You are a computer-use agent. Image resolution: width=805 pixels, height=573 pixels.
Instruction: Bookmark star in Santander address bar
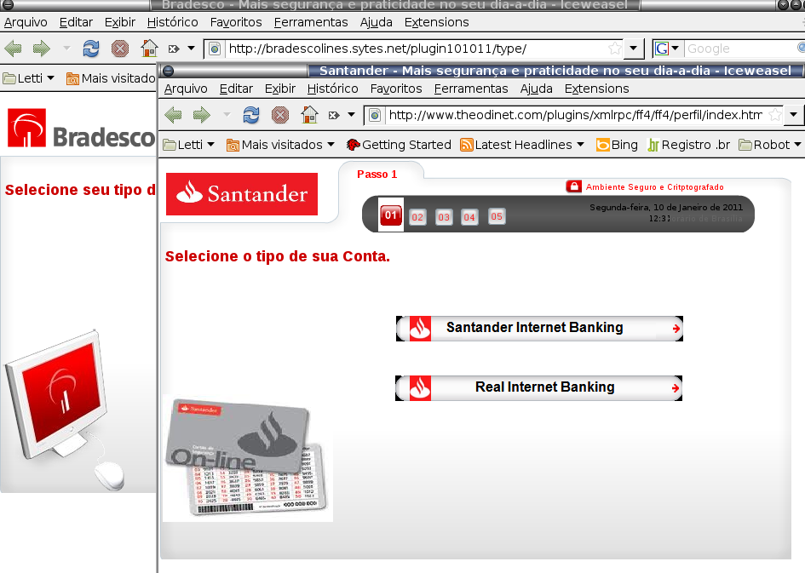pyautogui.click(x=775, y=115)
